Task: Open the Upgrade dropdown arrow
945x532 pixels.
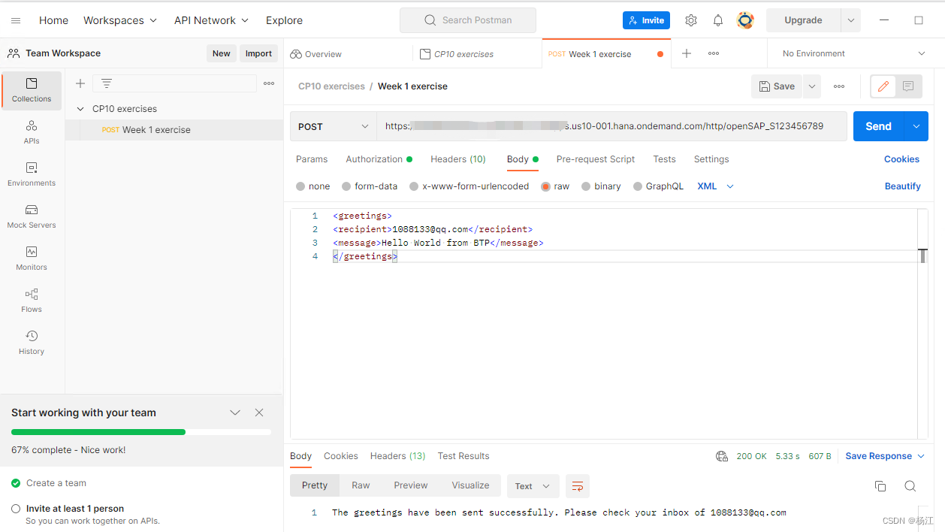Action: [851, 20]
